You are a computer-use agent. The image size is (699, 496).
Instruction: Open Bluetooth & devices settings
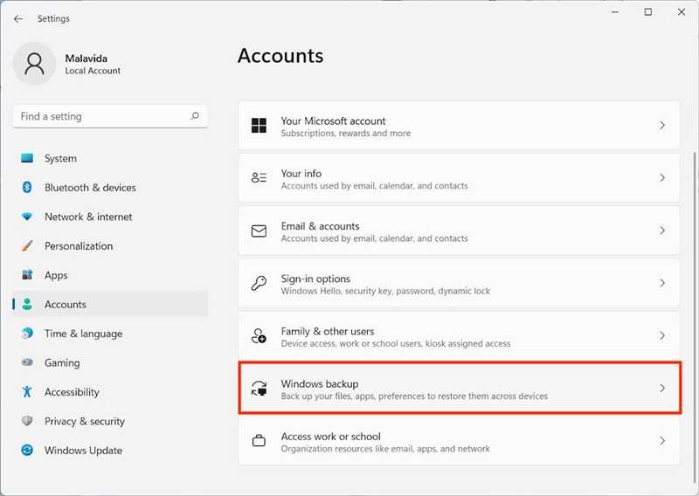pos(90,188)
